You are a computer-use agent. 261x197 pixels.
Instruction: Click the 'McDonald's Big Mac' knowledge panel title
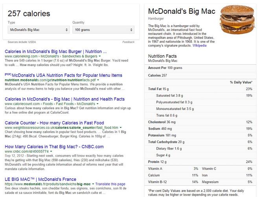(x=181, y=11)
